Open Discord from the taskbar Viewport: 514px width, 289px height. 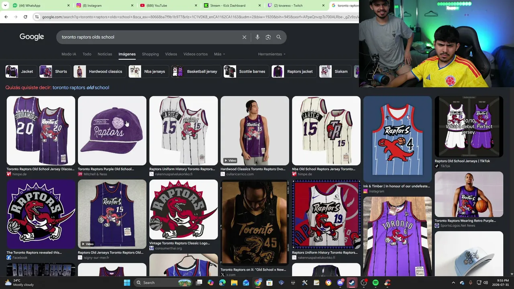pos(340,283)
